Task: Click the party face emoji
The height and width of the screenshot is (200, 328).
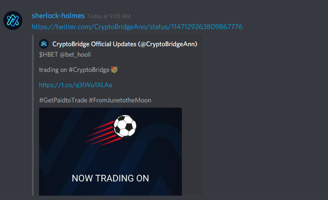Action: click(x=114, y=70)
